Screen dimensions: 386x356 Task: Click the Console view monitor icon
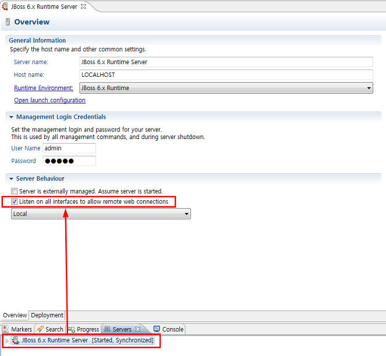(x=157, y=329)
